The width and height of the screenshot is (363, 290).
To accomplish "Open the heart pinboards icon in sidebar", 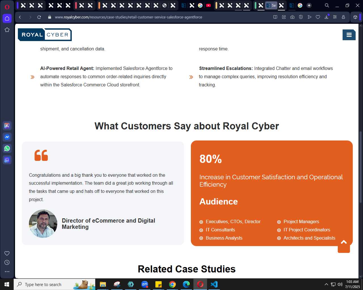I will click(x=7, y=253).
